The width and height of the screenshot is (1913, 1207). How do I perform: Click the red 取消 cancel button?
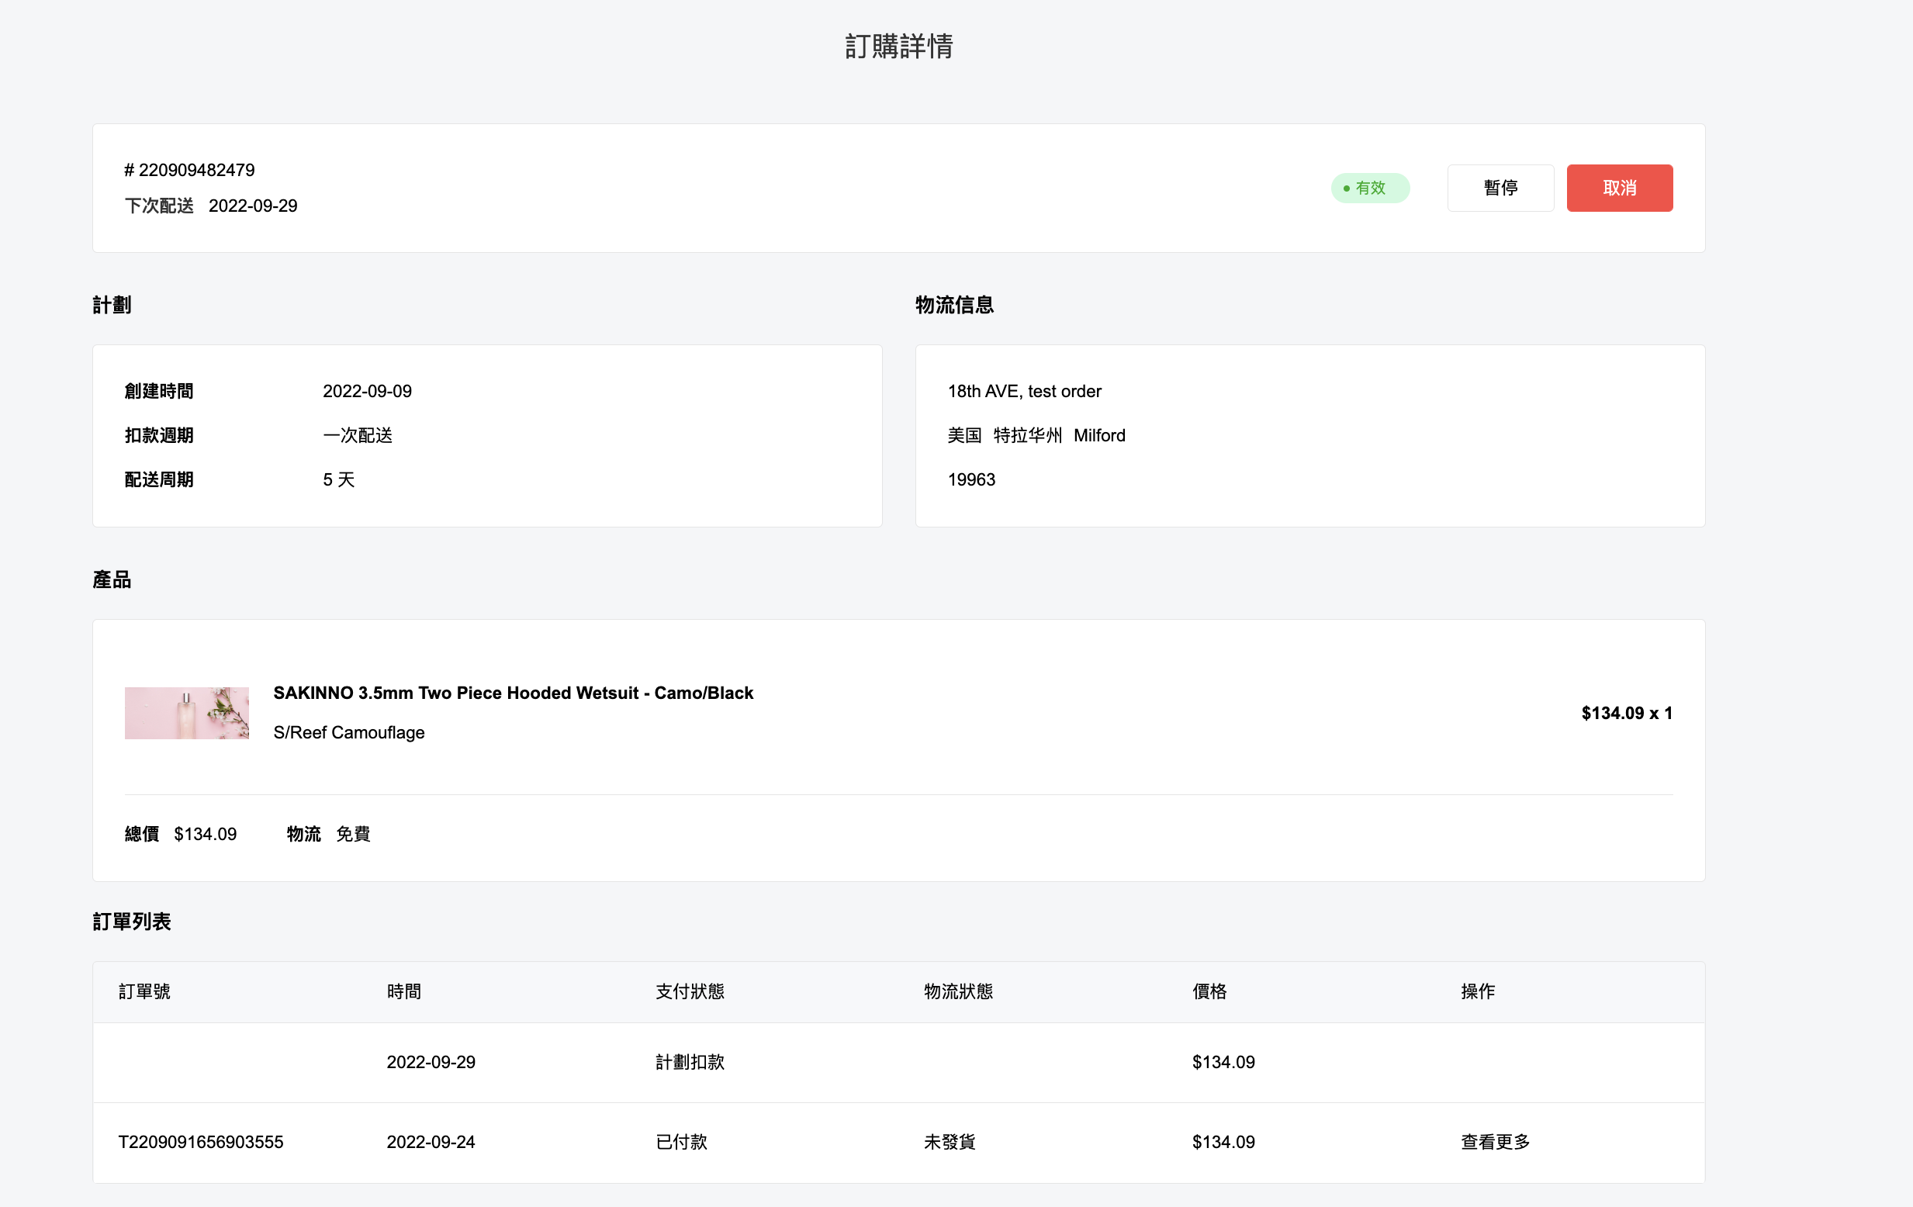[1618, 188]
